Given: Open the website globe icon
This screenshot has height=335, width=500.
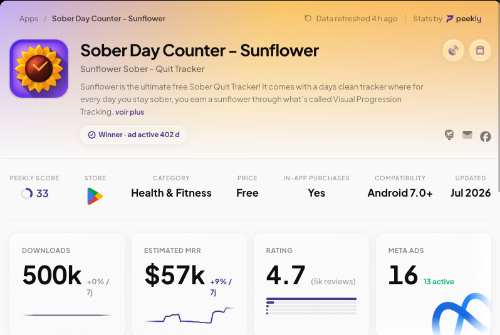Looking at the screenshot, I should [x=449, y=135].
